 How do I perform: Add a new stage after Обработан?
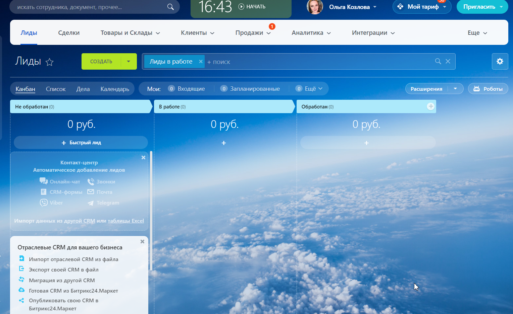point(431,106)
